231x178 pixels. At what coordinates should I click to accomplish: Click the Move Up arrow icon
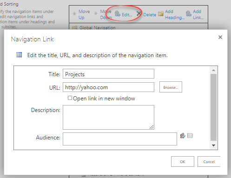pos(74,13)
